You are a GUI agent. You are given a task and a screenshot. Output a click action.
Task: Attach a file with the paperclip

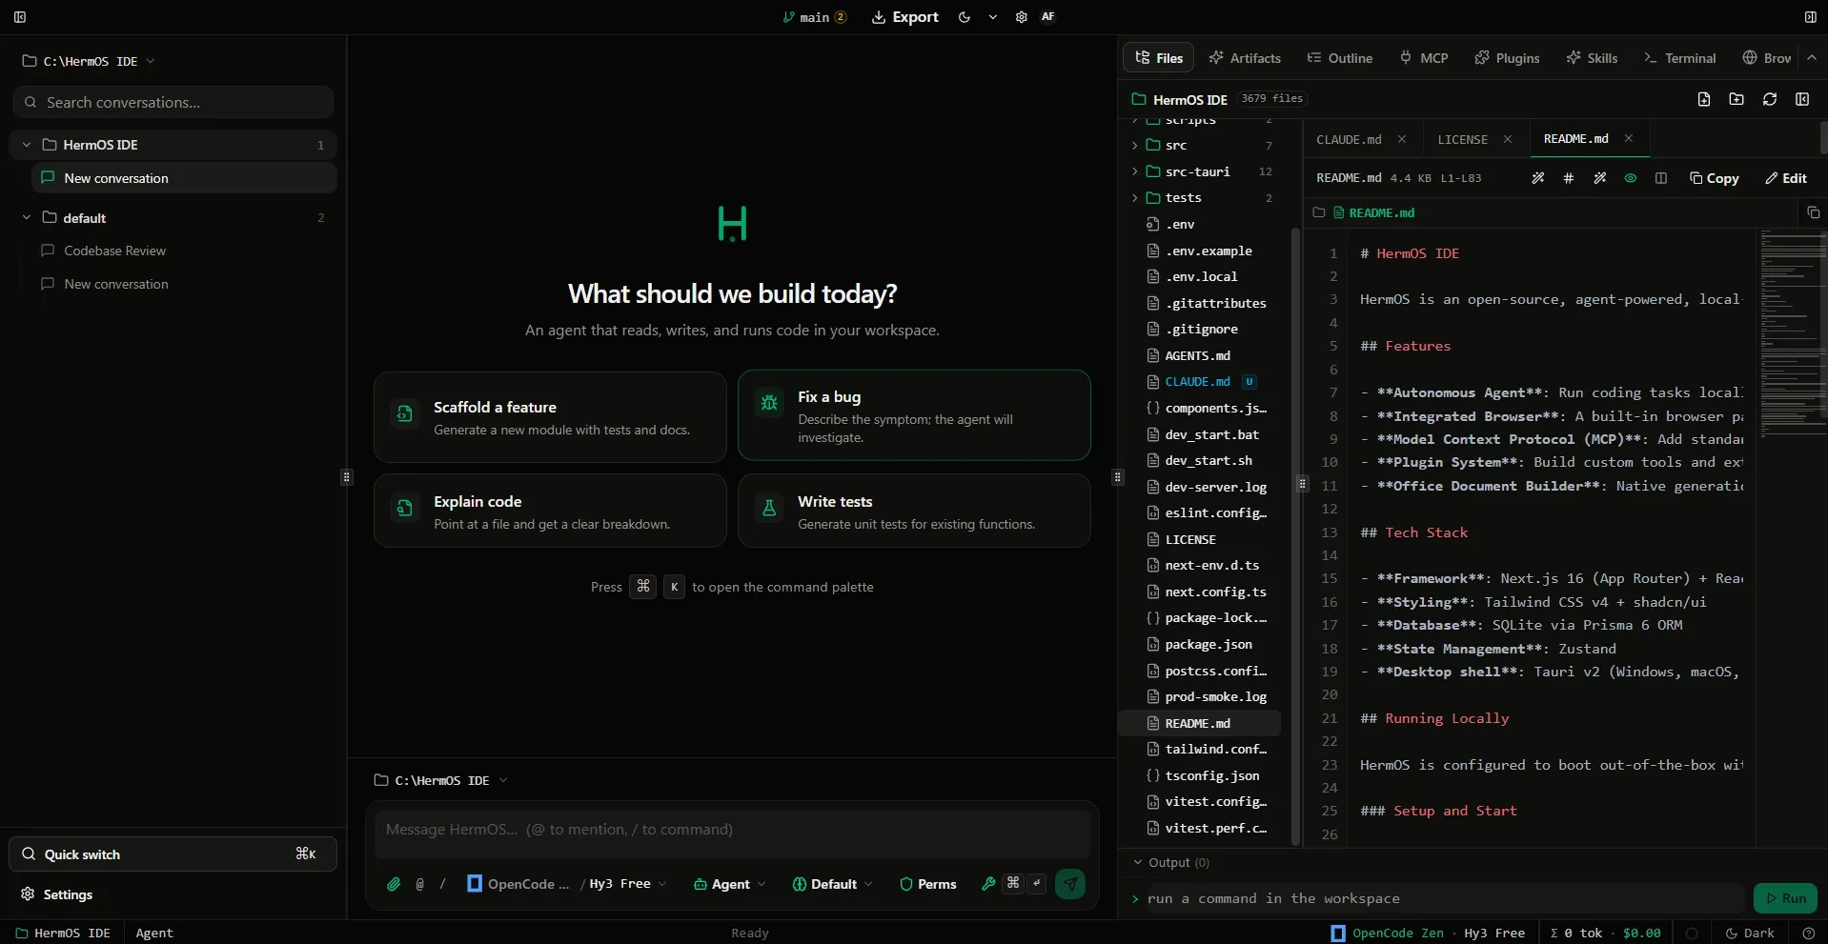(x=394, y=884)
